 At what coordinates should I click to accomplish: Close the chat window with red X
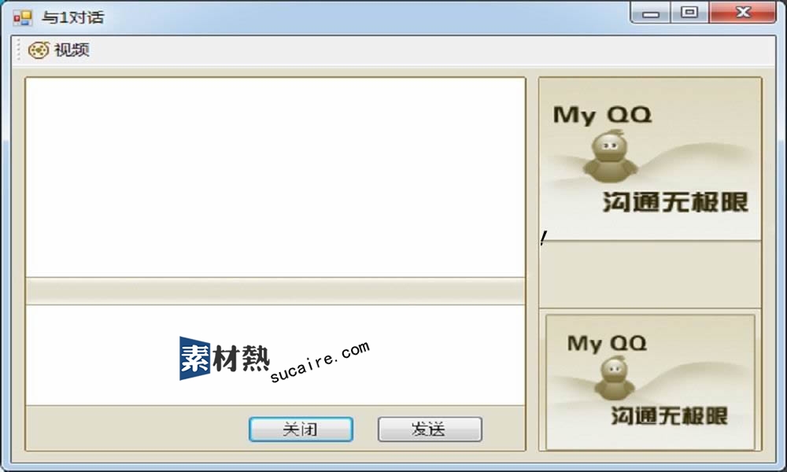[743, 13]
